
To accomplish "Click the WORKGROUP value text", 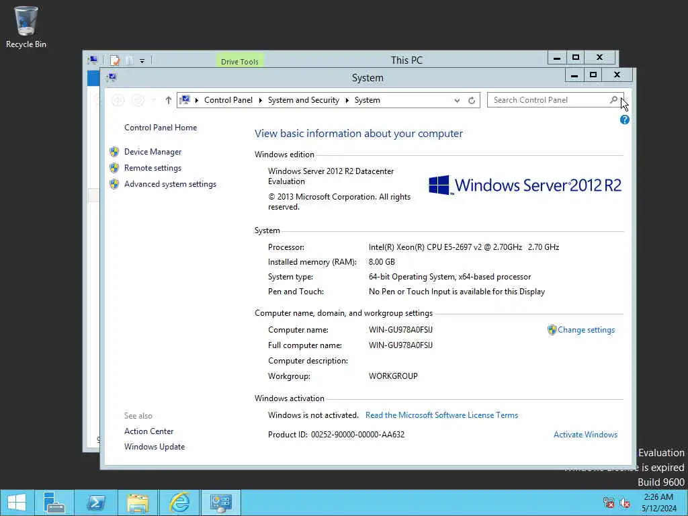I will pos(393,376).
